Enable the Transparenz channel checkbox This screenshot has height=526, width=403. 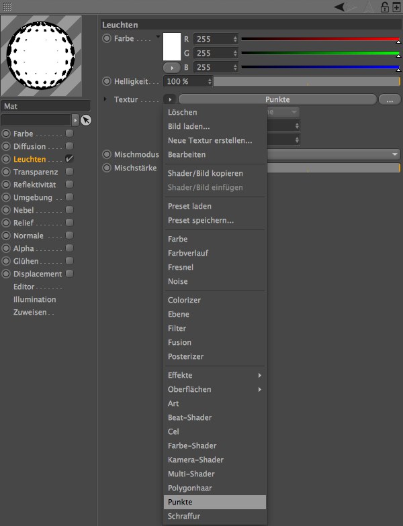coord(69,172)
